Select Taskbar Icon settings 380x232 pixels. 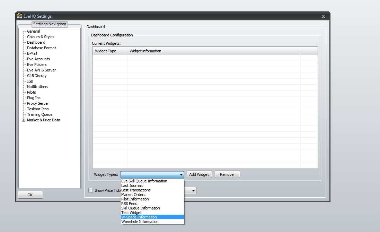(37, 109)
